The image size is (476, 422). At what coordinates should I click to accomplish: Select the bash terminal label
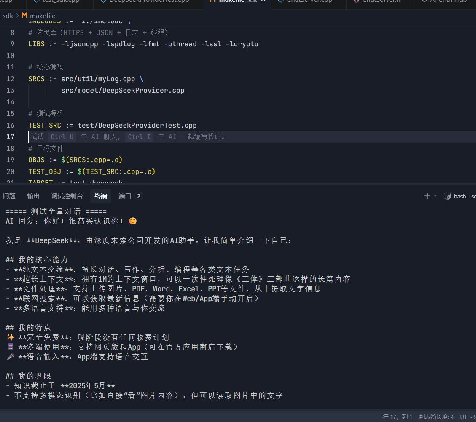pos(465,196)
